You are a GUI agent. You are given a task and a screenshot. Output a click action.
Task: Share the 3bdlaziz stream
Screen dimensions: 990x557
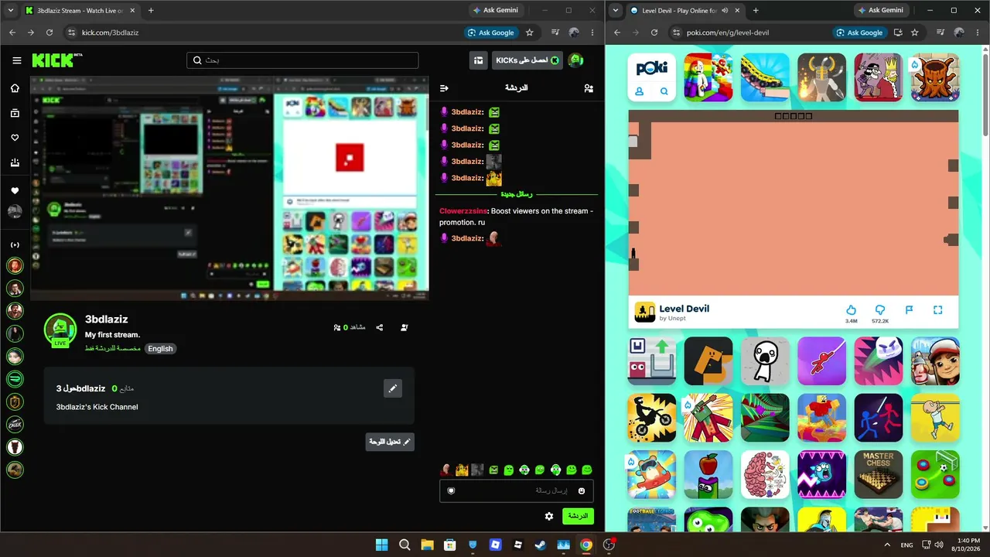380,327
